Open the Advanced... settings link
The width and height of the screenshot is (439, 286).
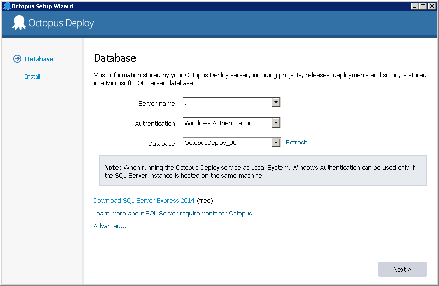pyautogui.click(x=110, y=226)
